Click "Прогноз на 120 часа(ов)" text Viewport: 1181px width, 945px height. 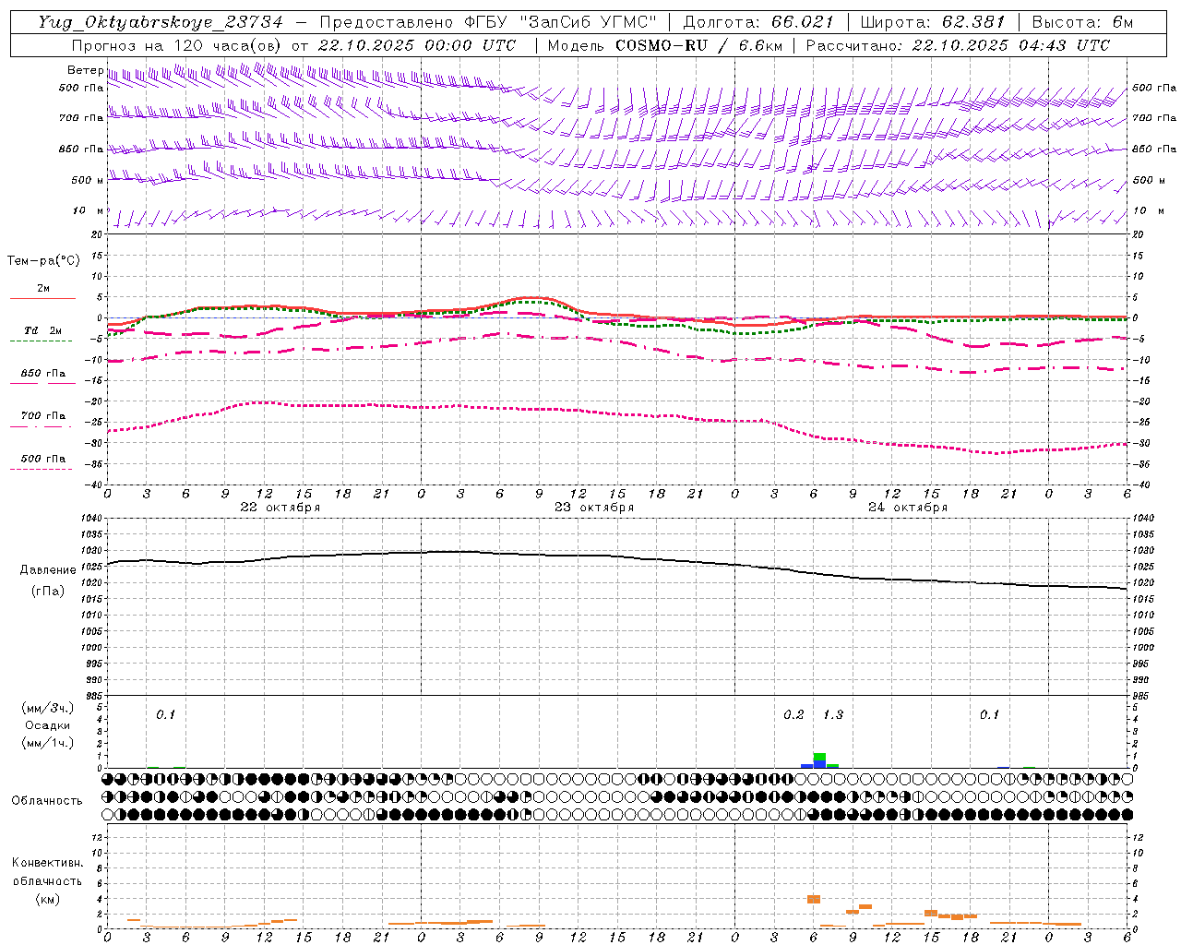tap(177, 45)
